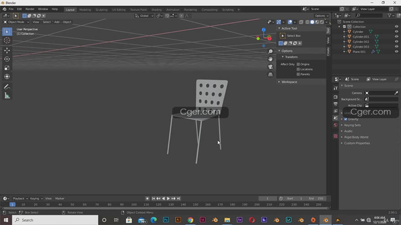
Task: Switch to the Sculpting workspace tab
Action: click(101, 10)
